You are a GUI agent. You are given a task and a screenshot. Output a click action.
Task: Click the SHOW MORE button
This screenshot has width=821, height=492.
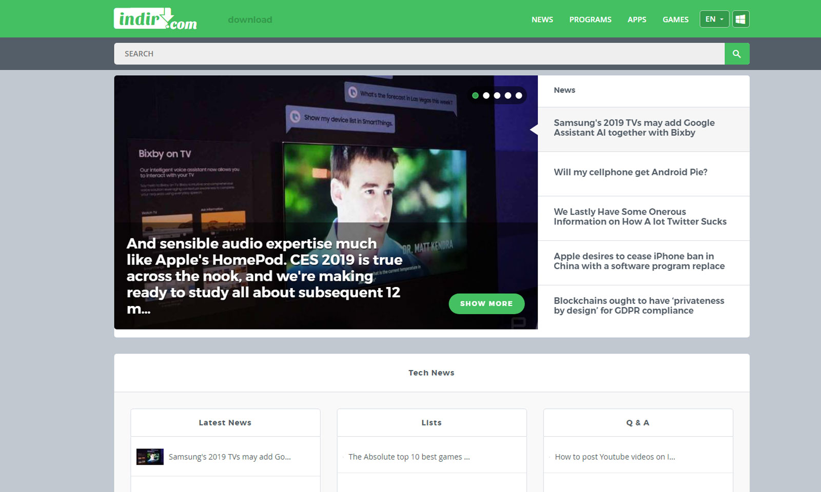pos(486,303)
